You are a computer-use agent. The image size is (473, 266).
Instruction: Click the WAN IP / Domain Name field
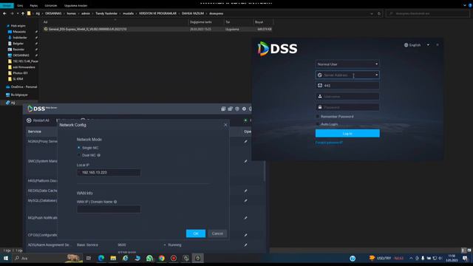pos(109,209)
